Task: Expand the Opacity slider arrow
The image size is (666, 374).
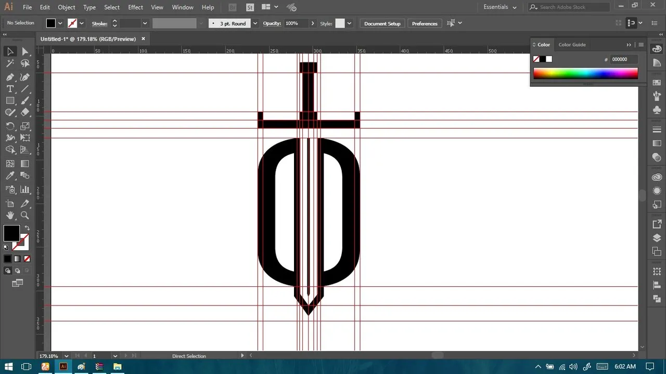Action: click(312, 23)
